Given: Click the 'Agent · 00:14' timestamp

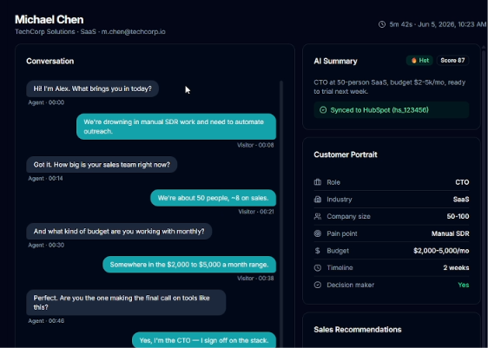Looking at the screenshot, I should tap(45, 178).
